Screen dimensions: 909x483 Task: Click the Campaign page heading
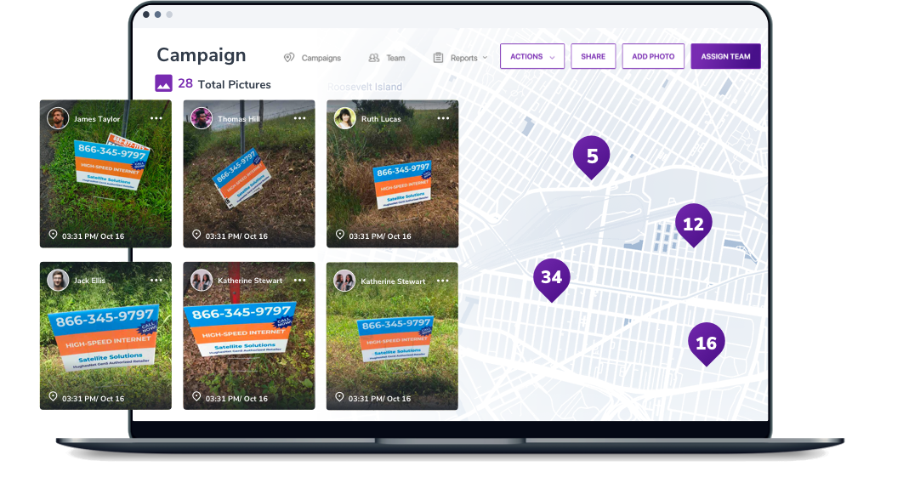202,55
